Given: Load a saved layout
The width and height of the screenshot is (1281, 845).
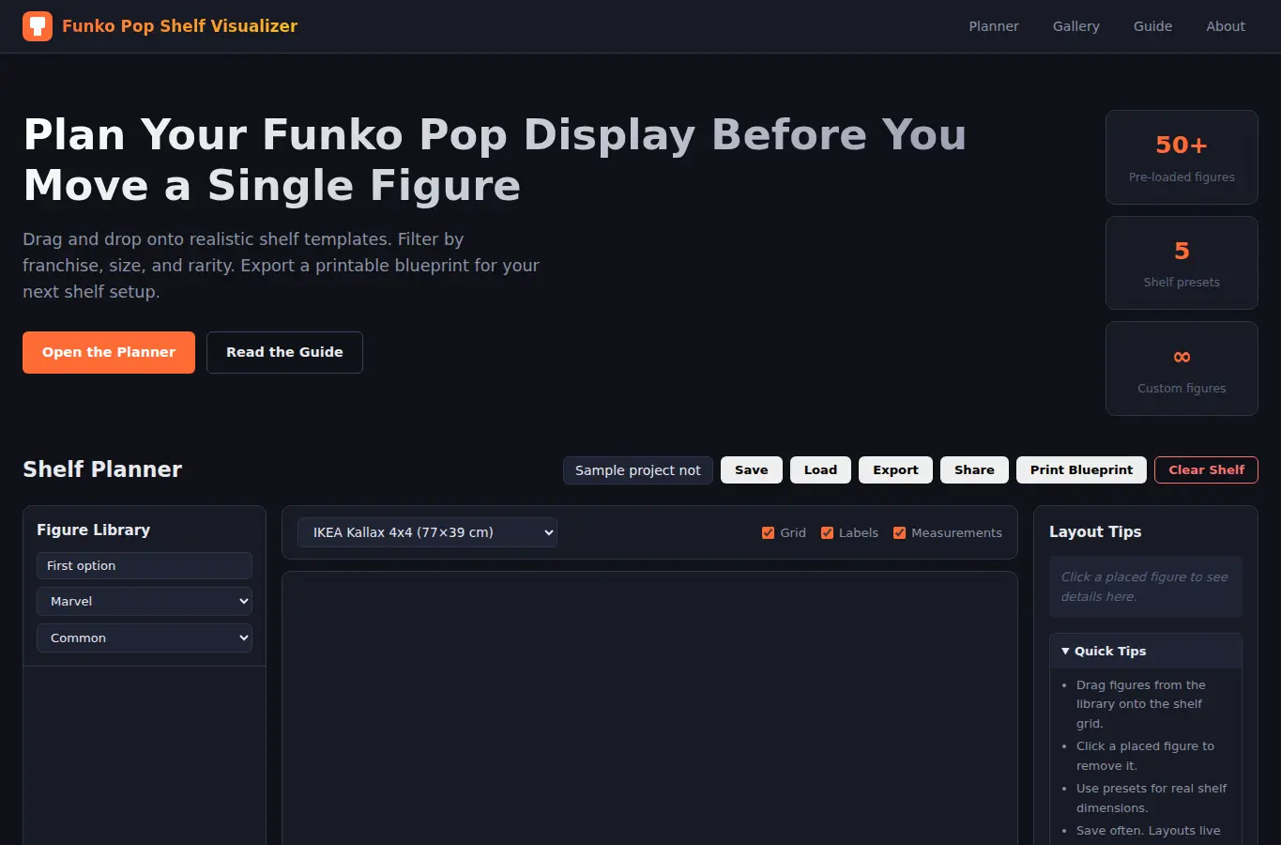Looking at the screenshot, I should [820, 470].
